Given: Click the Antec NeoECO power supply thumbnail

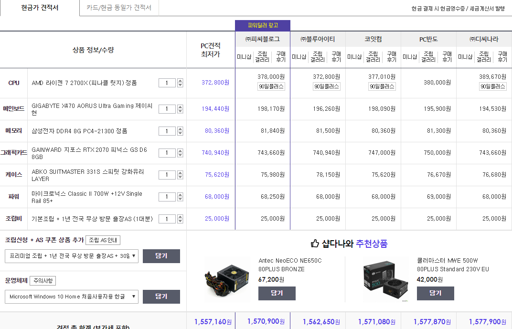Looking at the screenshot, I should (x=227, y=278).
